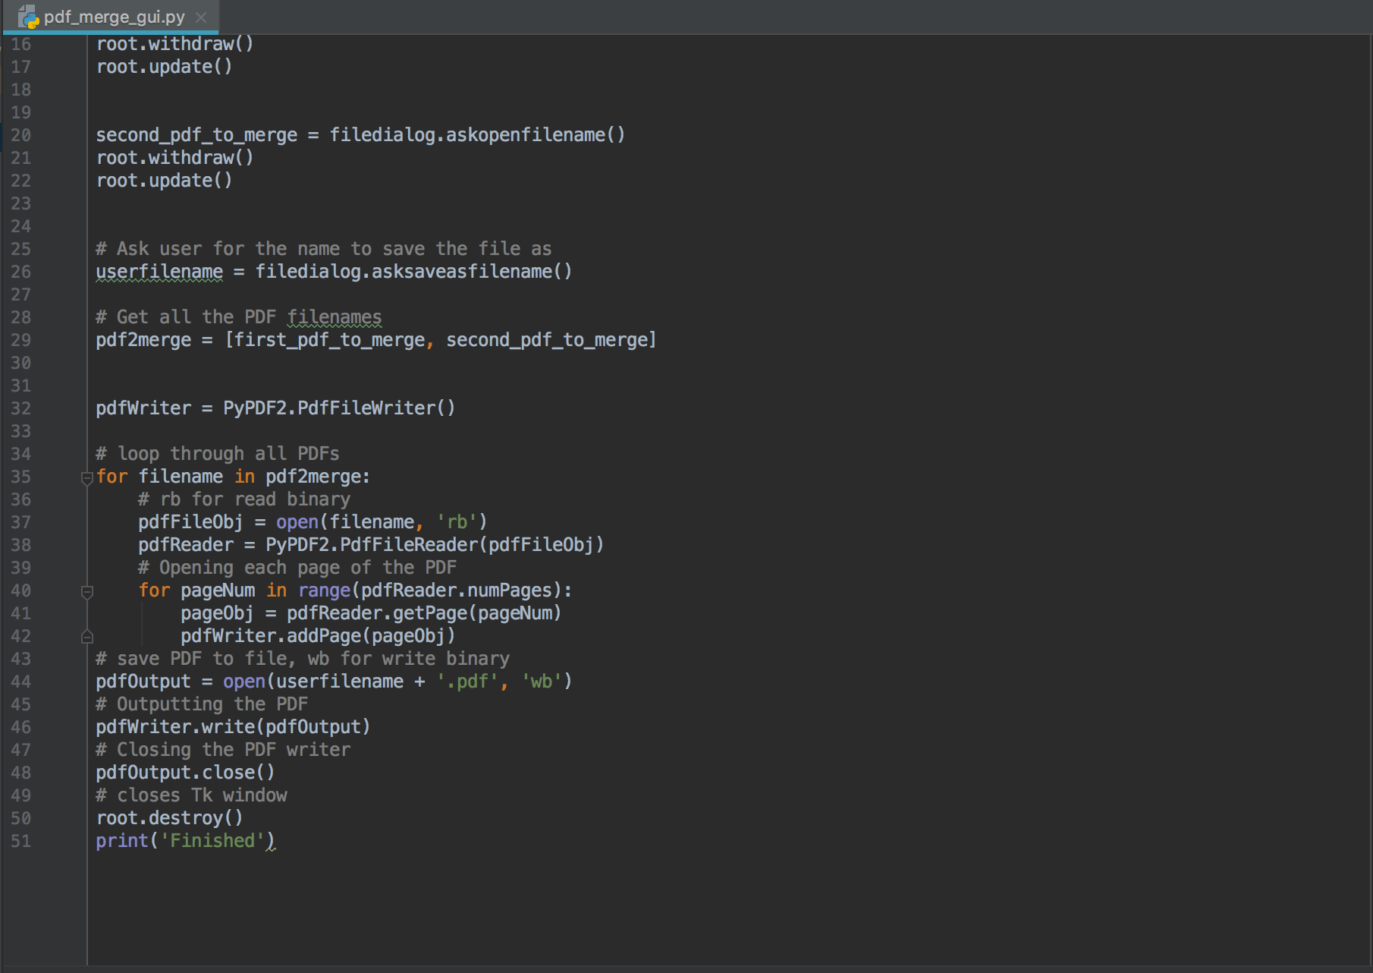Screen dimensions: 1373x973
Task: Click line number 32 in the gutter
Action: coord(21,408)
